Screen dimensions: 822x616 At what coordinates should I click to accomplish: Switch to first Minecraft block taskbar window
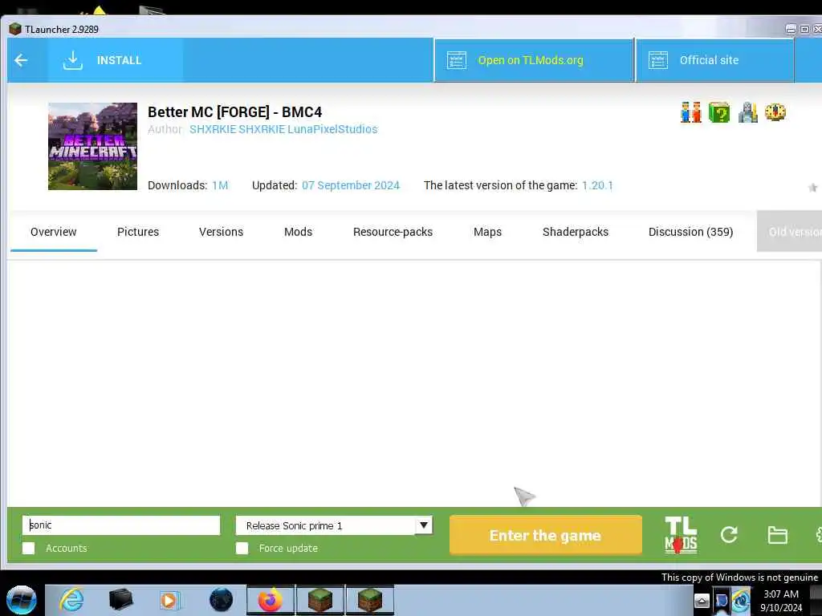[x=319, y=600]
